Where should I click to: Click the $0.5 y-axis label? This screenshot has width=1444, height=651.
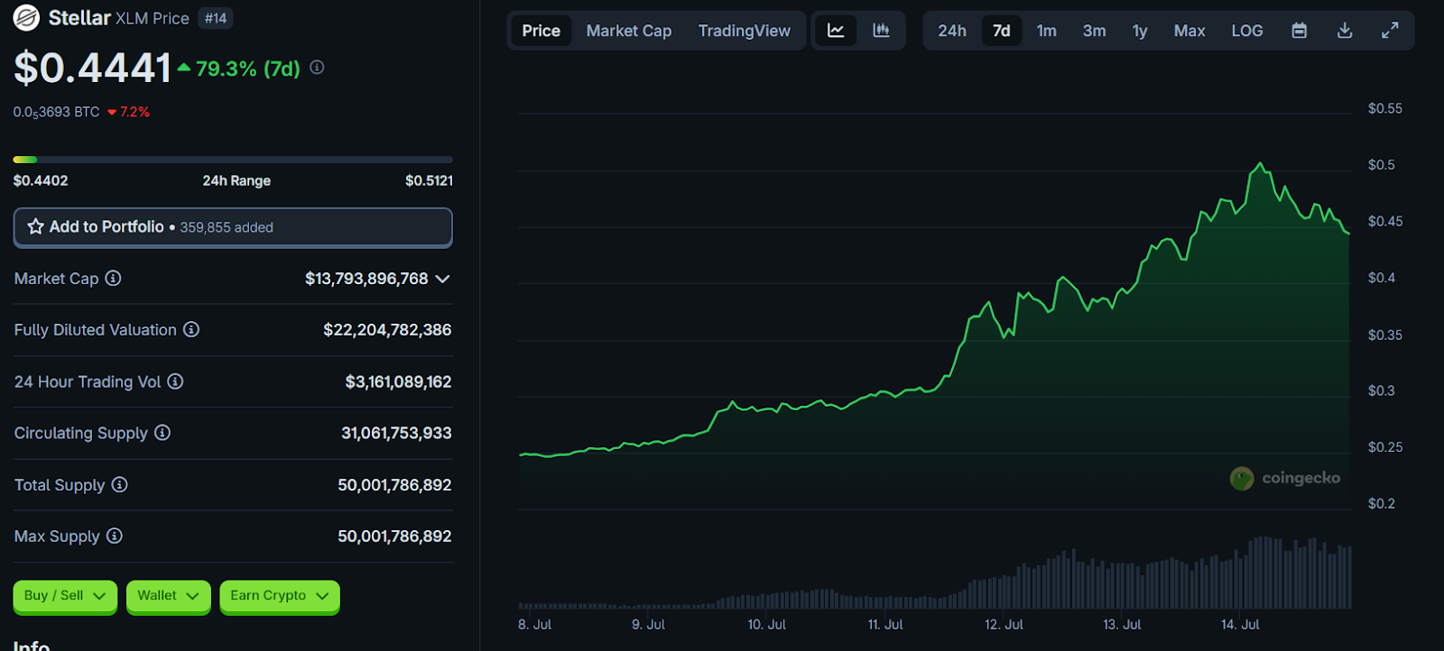point(1381,165)
